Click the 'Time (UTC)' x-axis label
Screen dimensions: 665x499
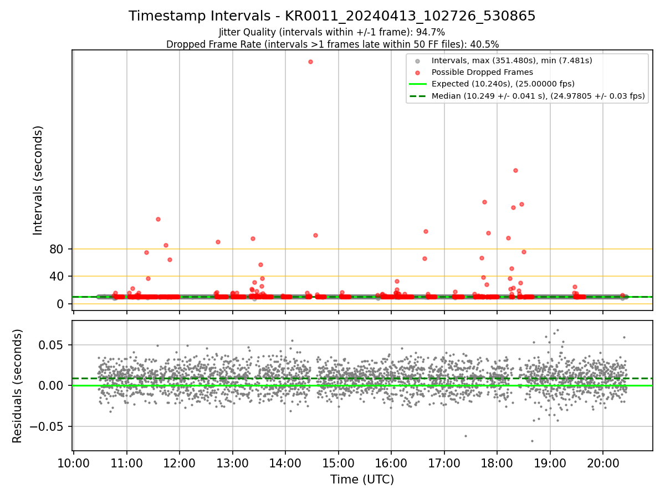[x=362, y=480]
